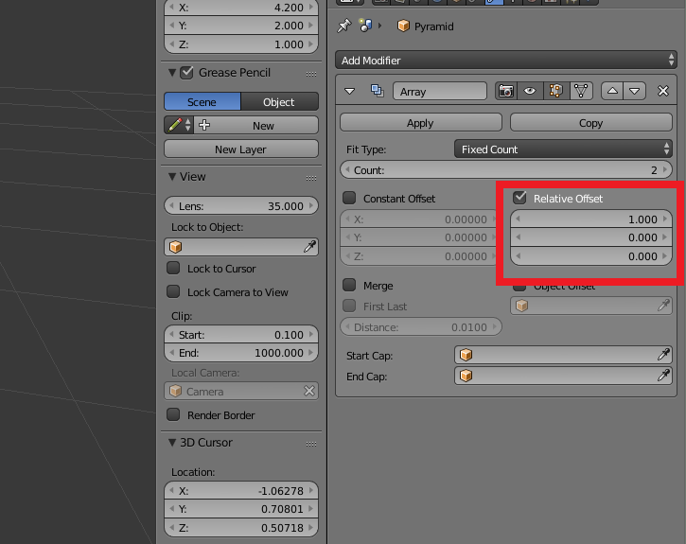
Task: Move Array modifier down in stack
Action: [635, 91]
